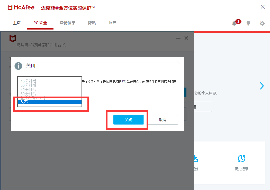Switch to the 身份信息 tab
This screenshot has height=190, width=270.
(67, 23)
